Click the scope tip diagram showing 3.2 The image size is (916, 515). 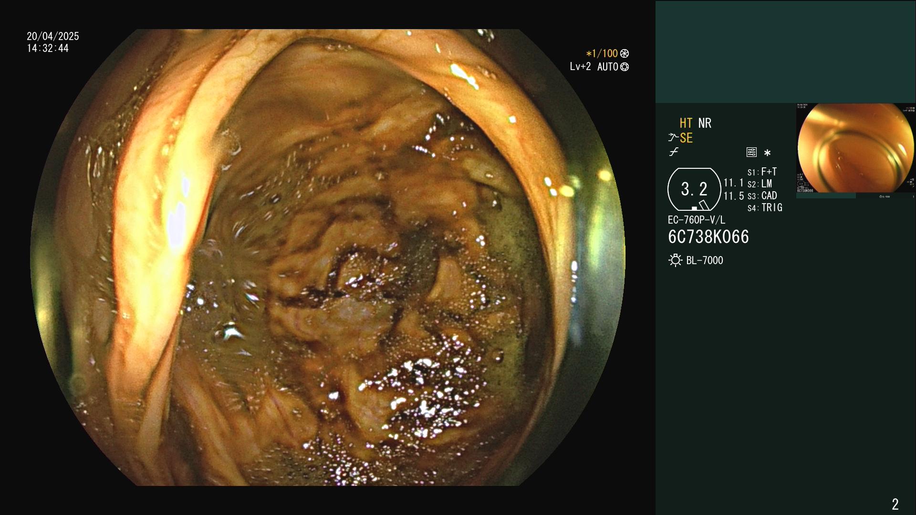point(694,189)
